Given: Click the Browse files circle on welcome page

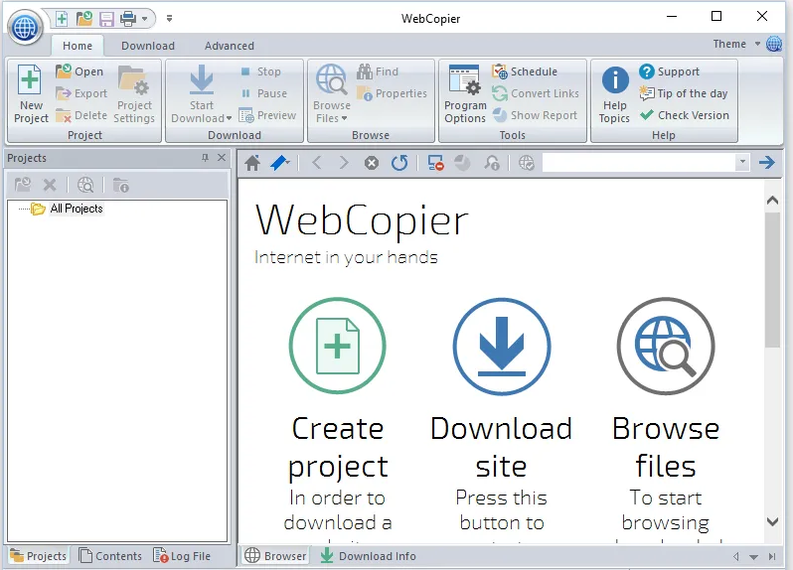Looking at the screenshot, I should coord(666,346).
